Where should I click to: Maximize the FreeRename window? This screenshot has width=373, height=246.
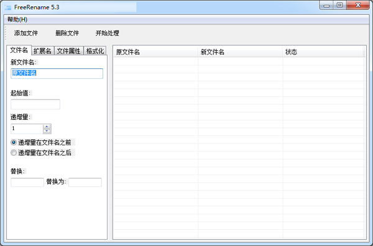point(339,5)
